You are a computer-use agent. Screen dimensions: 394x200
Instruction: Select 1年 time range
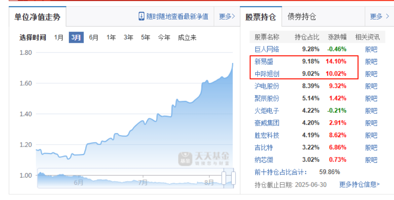tap(111, 38)
